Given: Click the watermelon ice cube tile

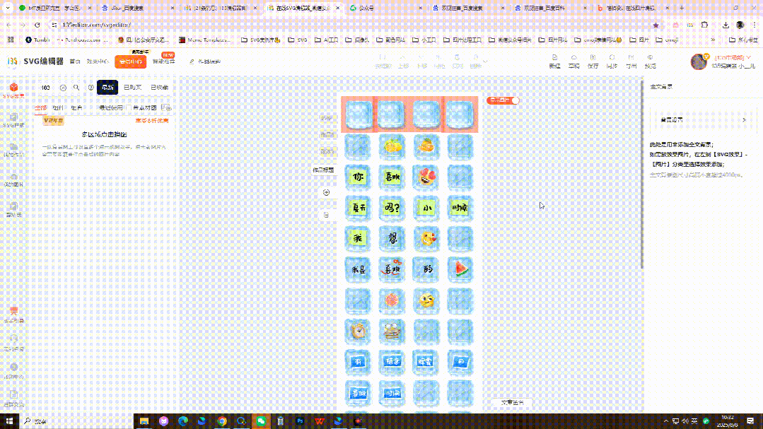Looking at the screenshot, I should [x=460, y=269].
